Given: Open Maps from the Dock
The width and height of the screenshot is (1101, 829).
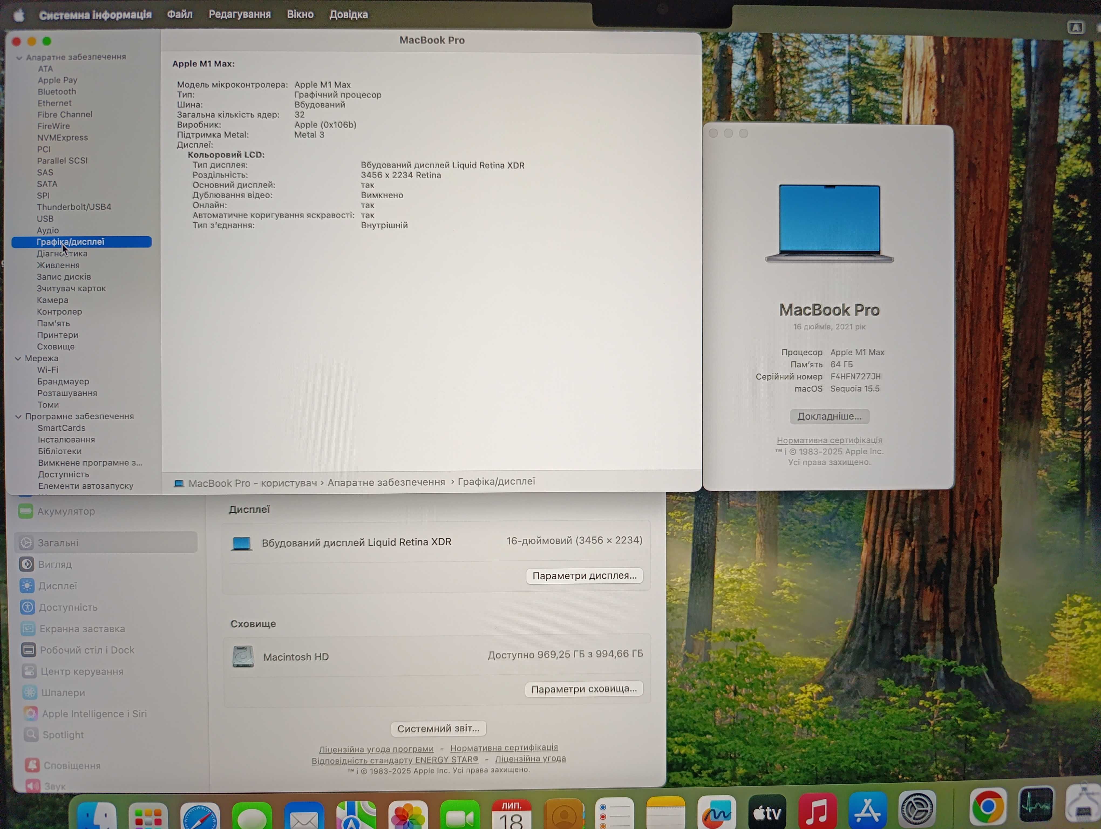Looking at the screenshot, I should coord(356,815).
